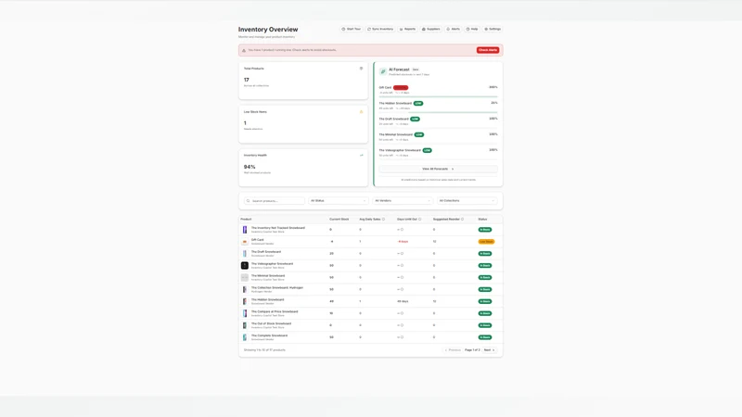
Task: Click the search magnifier icon
Action: pos(248,201)
